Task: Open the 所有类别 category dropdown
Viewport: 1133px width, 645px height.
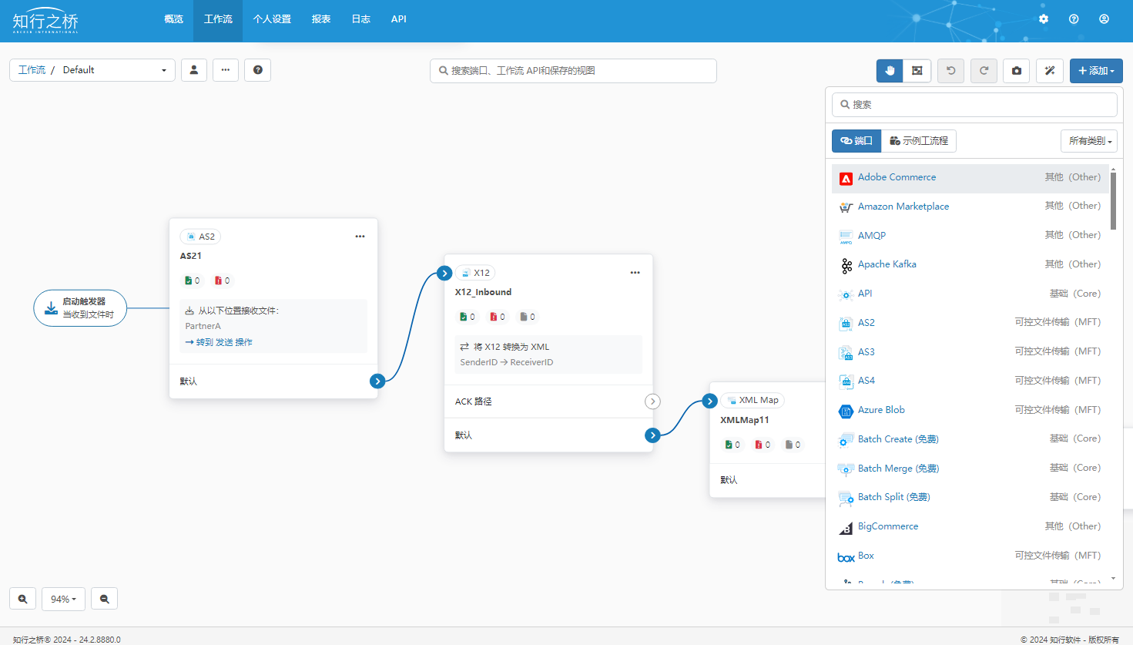Action: (1089, 141)
